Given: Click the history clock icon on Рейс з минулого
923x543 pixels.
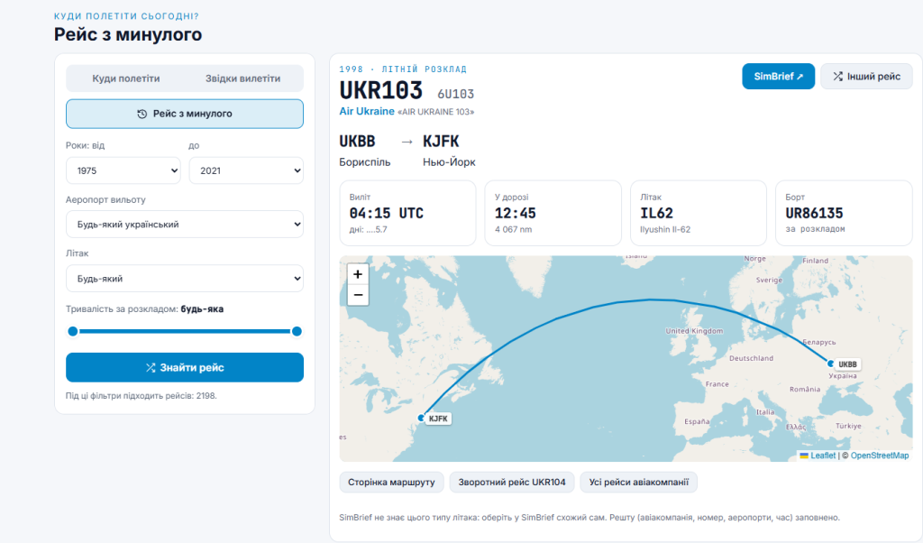Looking at the screenshot, I should click(x=142, y=114).
